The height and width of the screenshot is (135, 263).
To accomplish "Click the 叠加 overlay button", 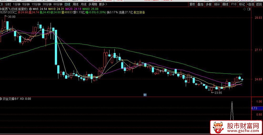I will tap(200, 4).
